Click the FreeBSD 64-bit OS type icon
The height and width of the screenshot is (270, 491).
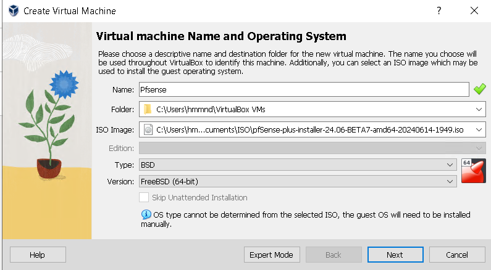click(x=474, y=171)
